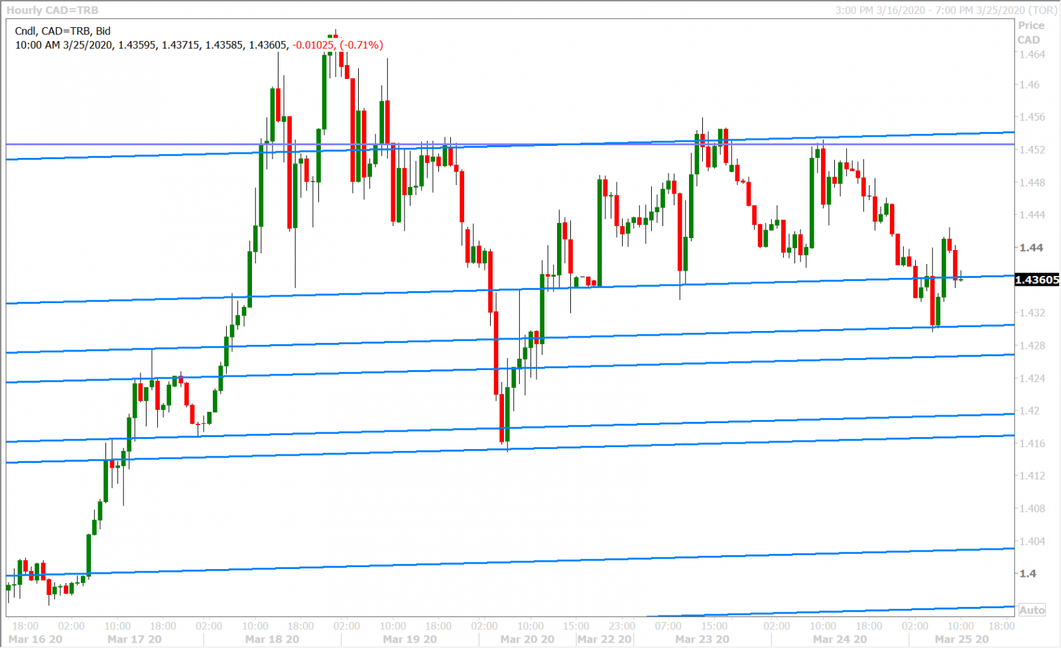
Task: Click the 1.432 price axis label
Action: coord(1032,313)
